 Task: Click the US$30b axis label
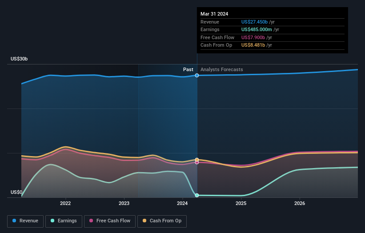click(x=19, y=59)
